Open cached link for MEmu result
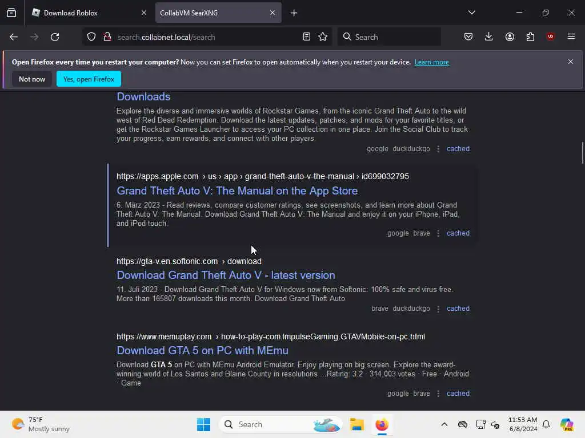Viewport: 585px width, 438px height. [458, 394]
